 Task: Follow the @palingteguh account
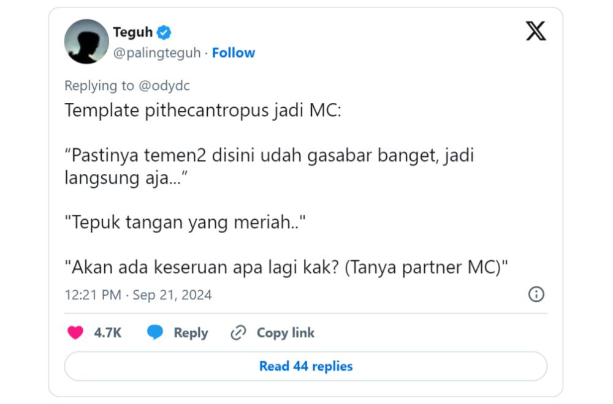[234, 53]
